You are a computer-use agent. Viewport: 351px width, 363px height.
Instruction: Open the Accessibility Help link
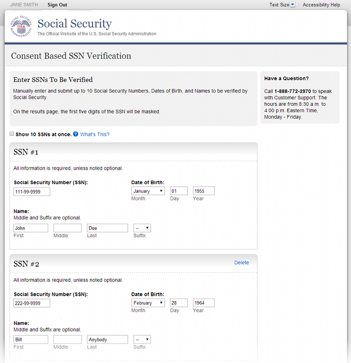coord(321,5)
